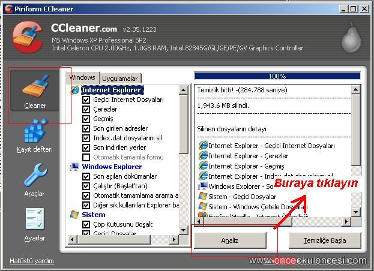
Task: Click the Analiz button
Action: pyautogui.click(x=230, y=240)
